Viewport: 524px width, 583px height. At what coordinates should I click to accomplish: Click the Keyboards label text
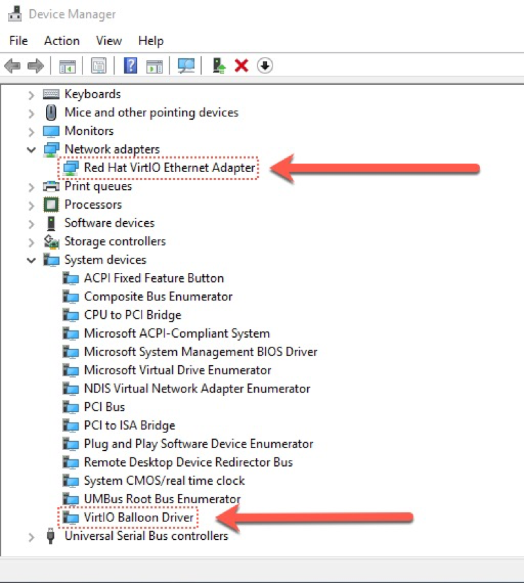click(x=92, y=94)
